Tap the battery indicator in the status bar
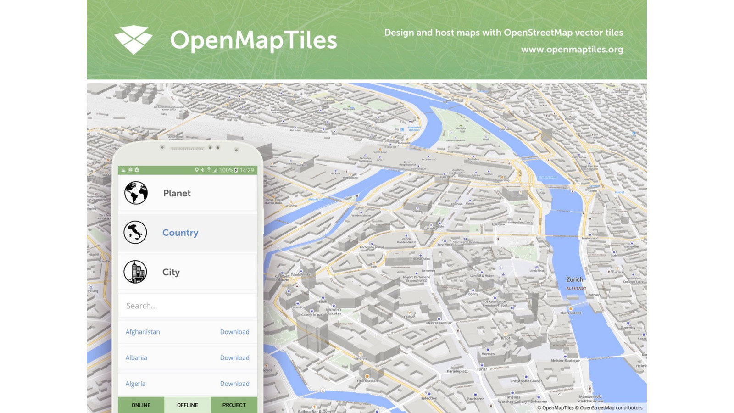The width and height of the screenshot is (734, 413). [x=236, y=170]
